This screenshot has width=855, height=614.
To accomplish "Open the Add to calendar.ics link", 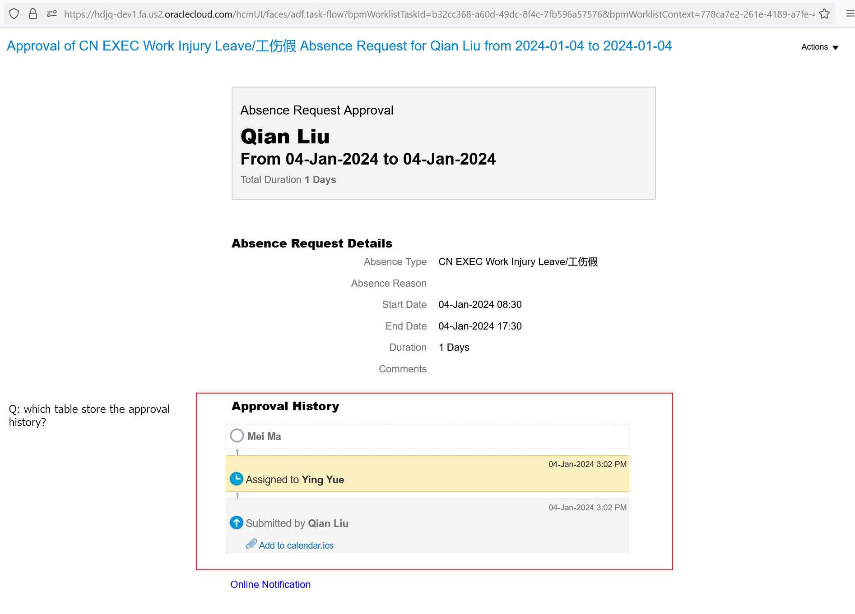I will [296, 545].
